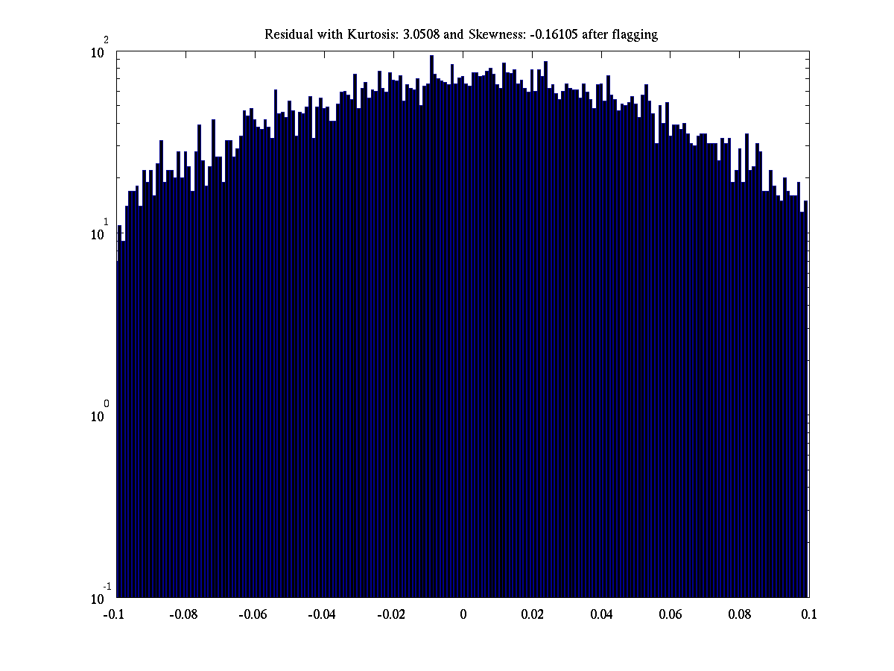This screenshot has width=894, height=671.
Task: Click the x-axis tick label -0.1
Action: pyautogui.click(x=113, y=615)
